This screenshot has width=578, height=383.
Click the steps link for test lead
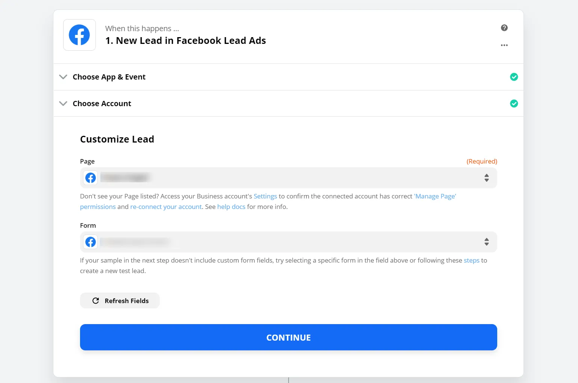(471, 260)
